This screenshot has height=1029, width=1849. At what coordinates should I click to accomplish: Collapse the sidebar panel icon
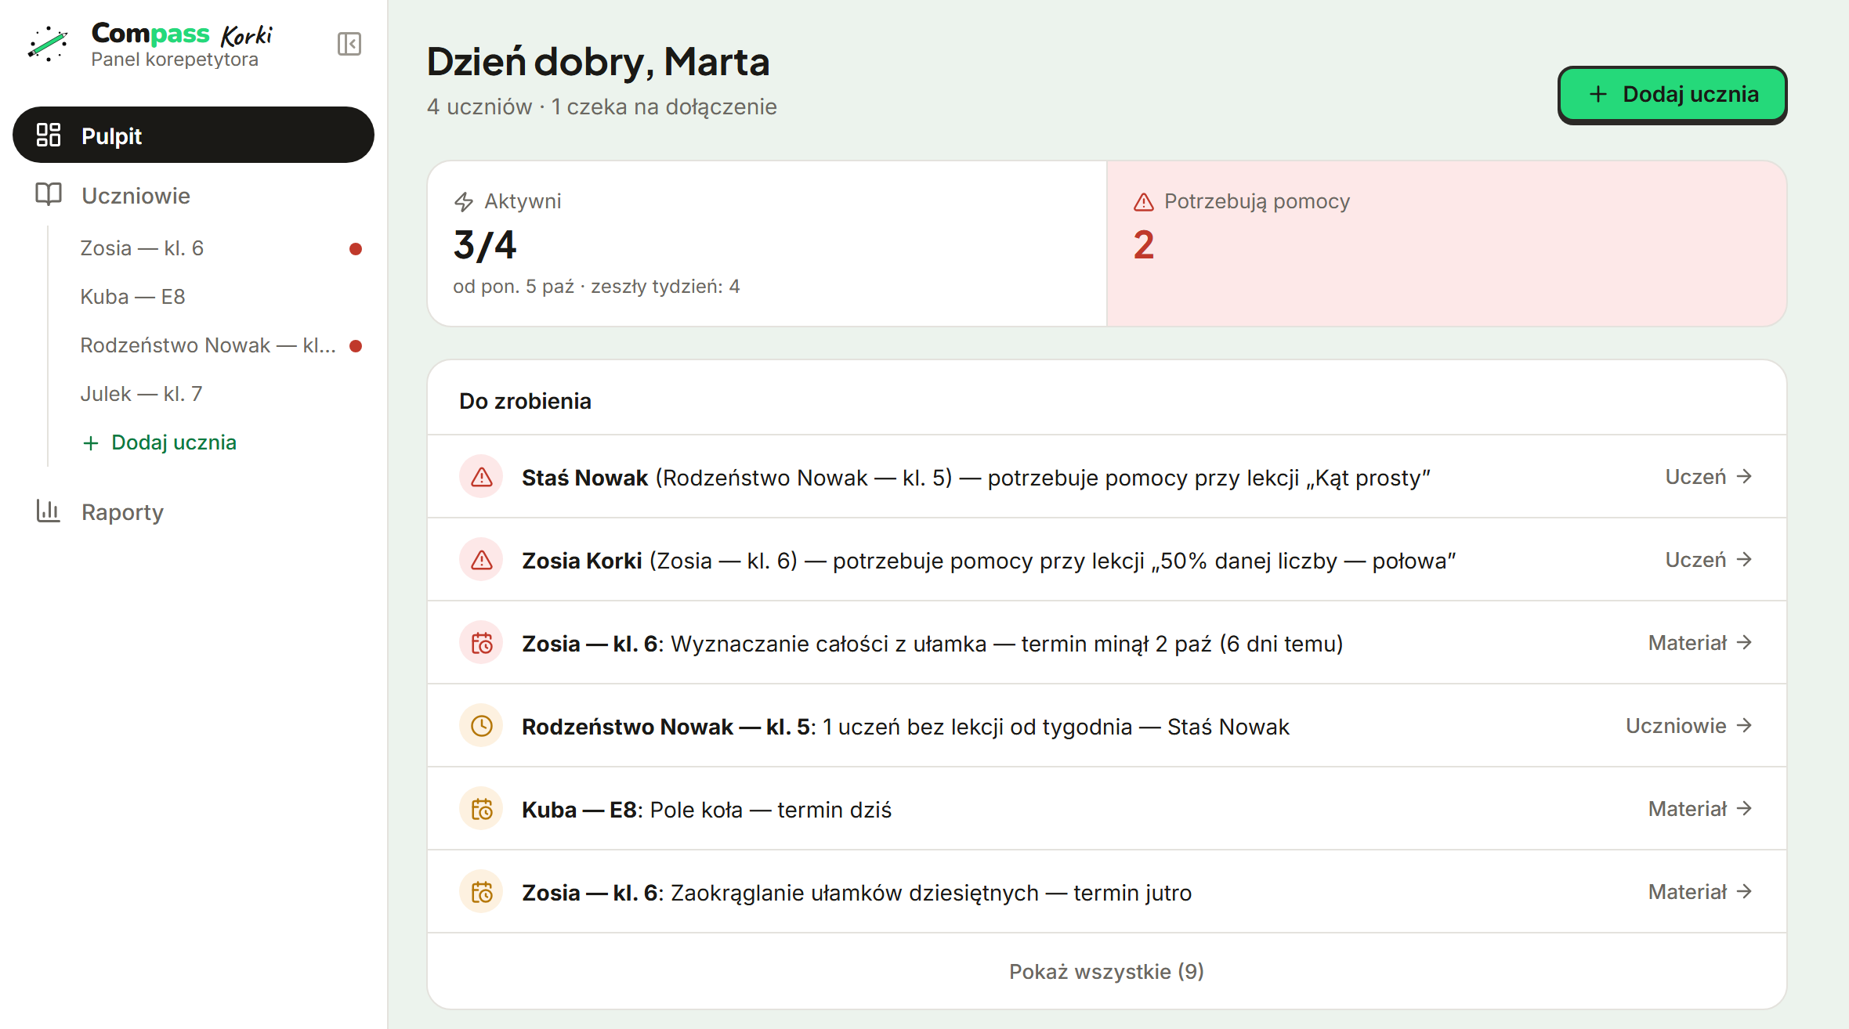349,44
